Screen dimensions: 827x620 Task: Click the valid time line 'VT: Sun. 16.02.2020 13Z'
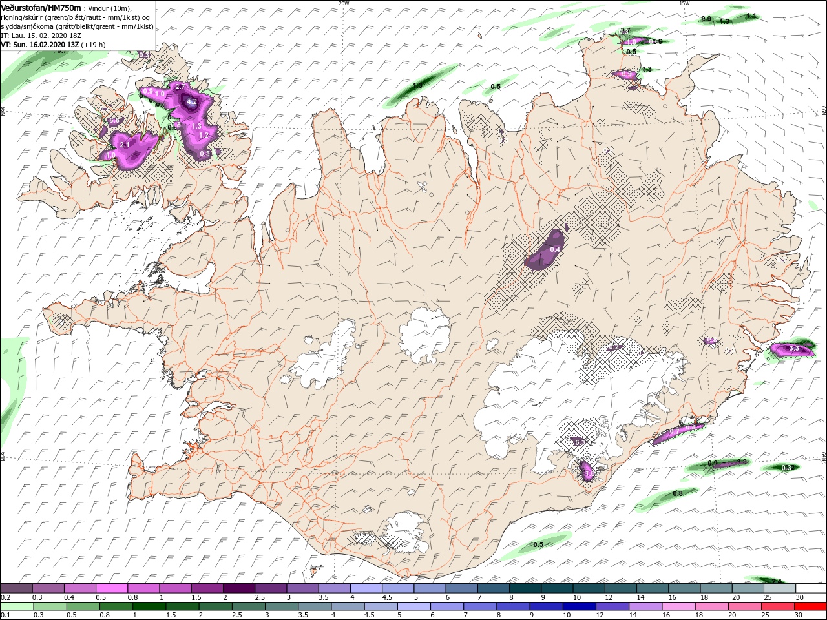click(x=40, y=45)
